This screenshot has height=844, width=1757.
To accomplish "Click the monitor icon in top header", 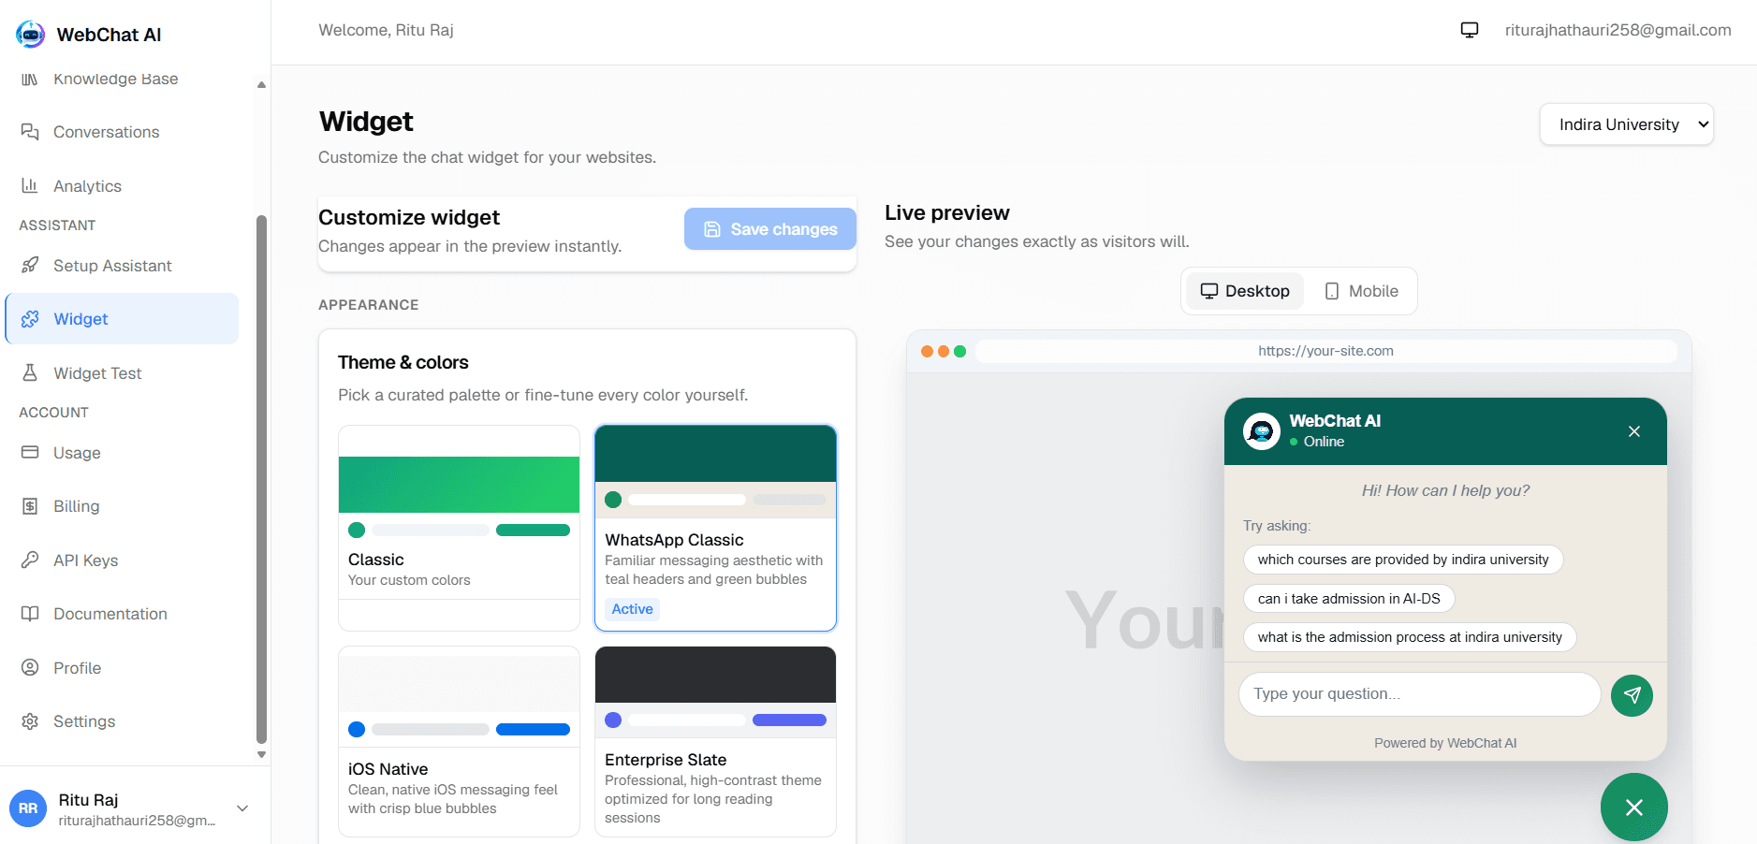I will click(1470, 30).
